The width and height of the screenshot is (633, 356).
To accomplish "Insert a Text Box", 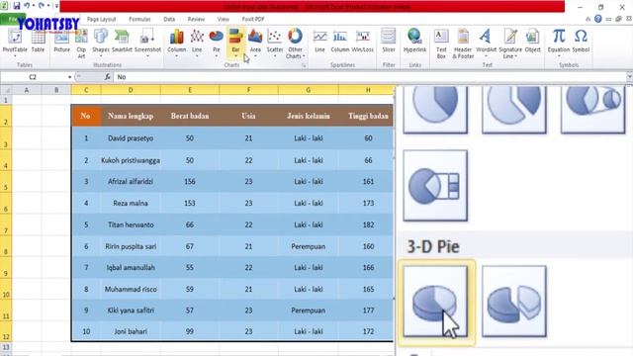I will (441, 44).
